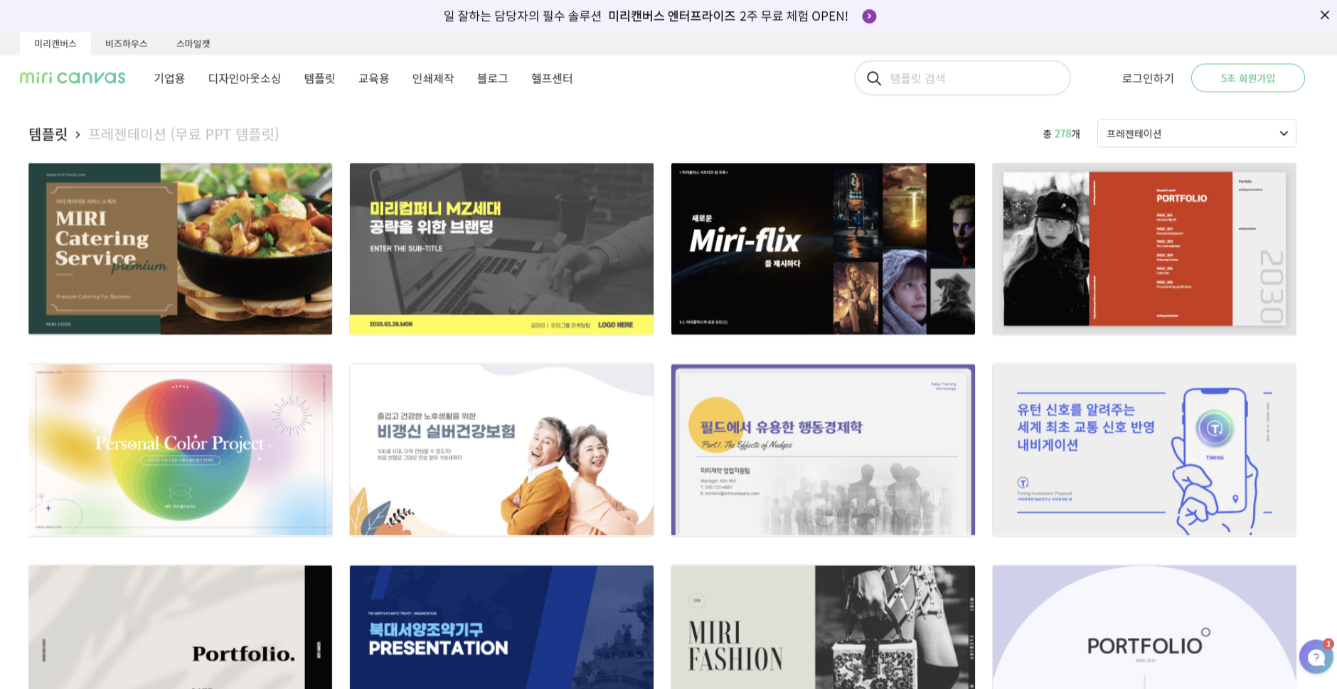Switch to the 비즈하우스 tab
This screenshot has height=689, width=1337.
(127, 43)
